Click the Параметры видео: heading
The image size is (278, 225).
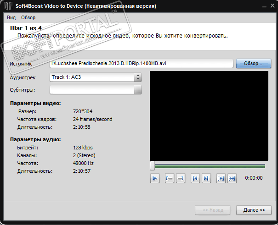(35, 104)
